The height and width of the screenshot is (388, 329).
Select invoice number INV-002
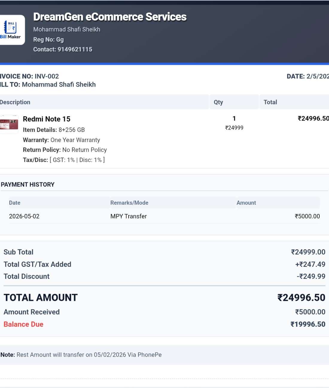(47, 76)
